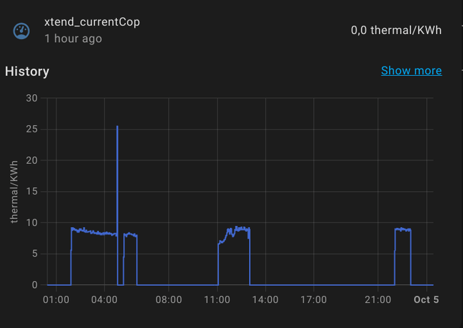Click the 0,0 thermal/KWh state value
This screenshot has height=328, width=463.
click(x=396, y=30)
